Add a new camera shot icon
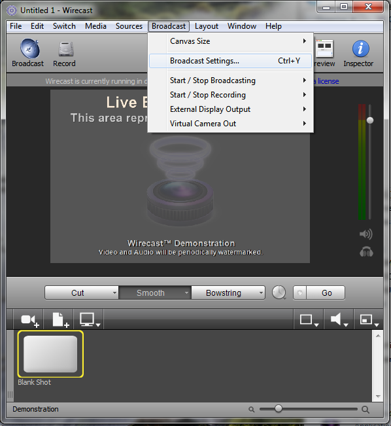Viewport: 391px width, 426px height. [x=30, y=320]
